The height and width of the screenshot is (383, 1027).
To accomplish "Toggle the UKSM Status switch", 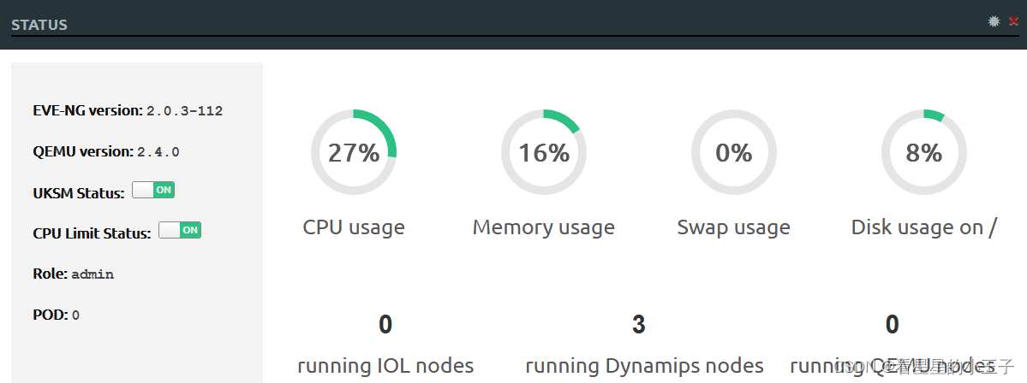I will point(153,190).
